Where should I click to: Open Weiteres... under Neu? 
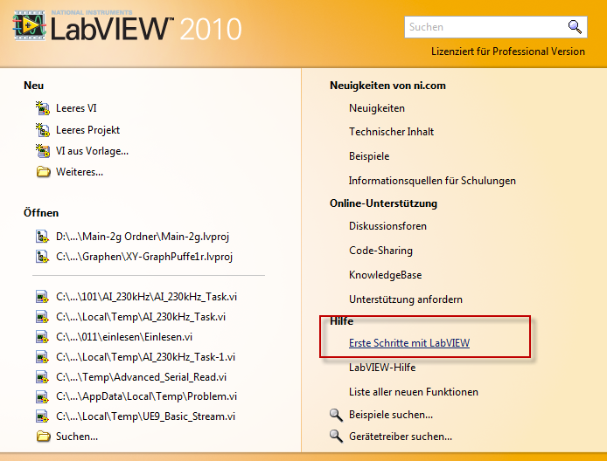coord(80,172)
